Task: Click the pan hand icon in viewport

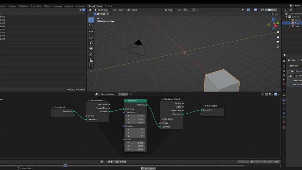Action: [x=278, y=37]
